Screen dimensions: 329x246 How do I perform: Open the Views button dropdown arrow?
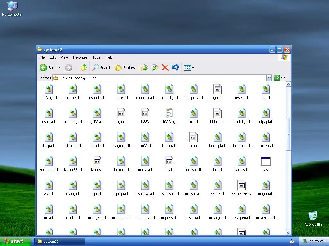click(x=193, y=68)
